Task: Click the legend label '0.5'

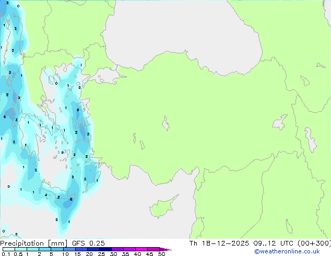Action: tap(18, 254)
